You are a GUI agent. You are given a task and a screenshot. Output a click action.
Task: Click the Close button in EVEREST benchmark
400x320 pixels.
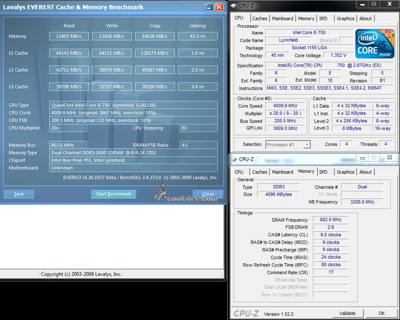pos(208,194)
